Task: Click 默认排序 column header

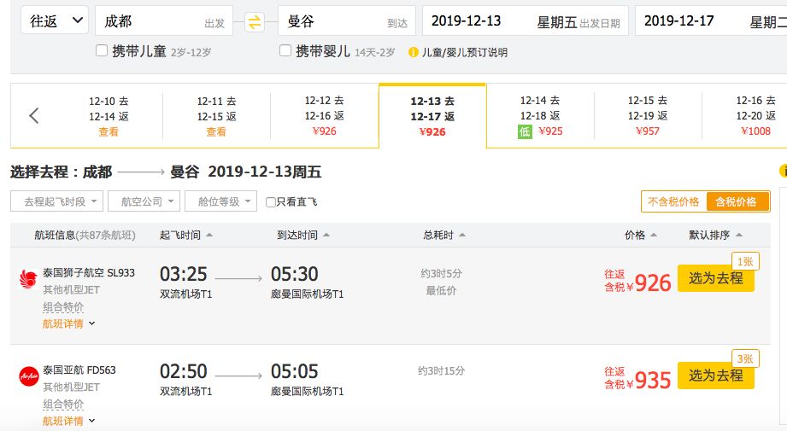Action: [709, 235]
